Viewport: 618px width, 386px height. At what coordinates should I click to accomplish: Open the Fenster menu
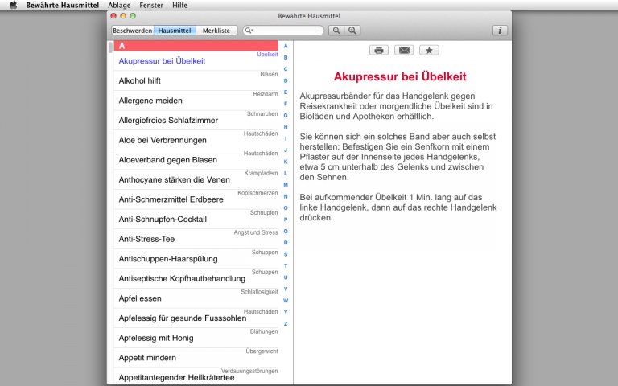[150, 5]
